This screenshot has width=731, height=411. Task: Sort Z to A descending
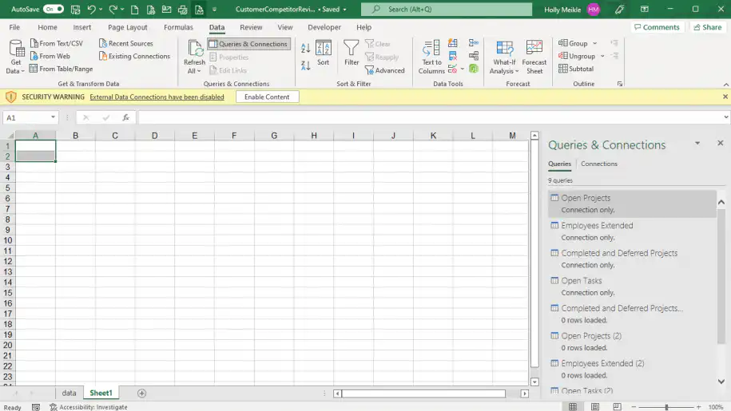click(306, 65)
